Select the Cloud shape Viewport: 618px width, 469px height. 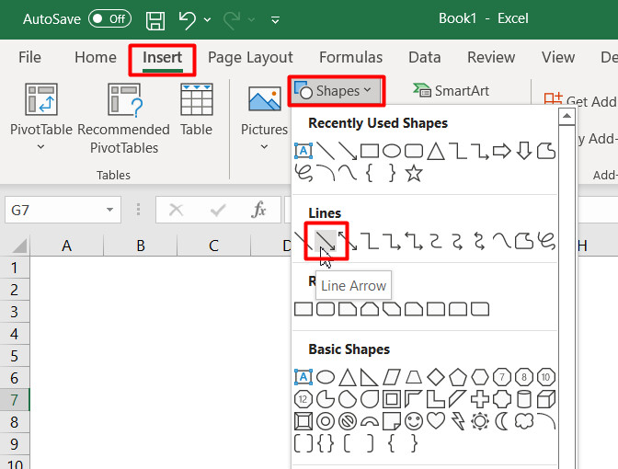[524, 421]
